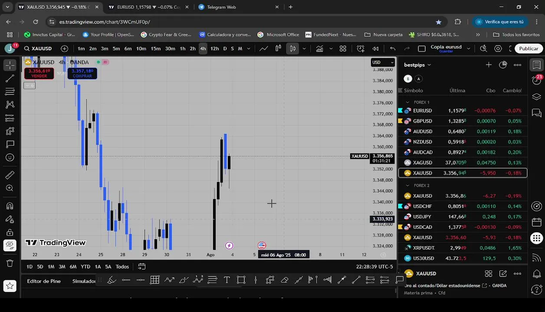Select the ruler measure tool
The width and height of the screenshot is (545, 312).
click(10, 175)
